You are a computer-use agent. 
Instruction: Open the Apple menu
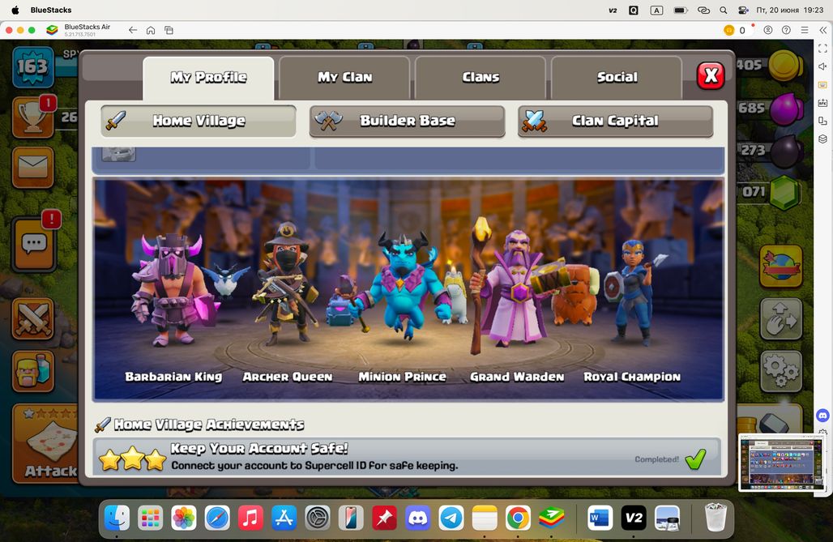coord(15,10)
